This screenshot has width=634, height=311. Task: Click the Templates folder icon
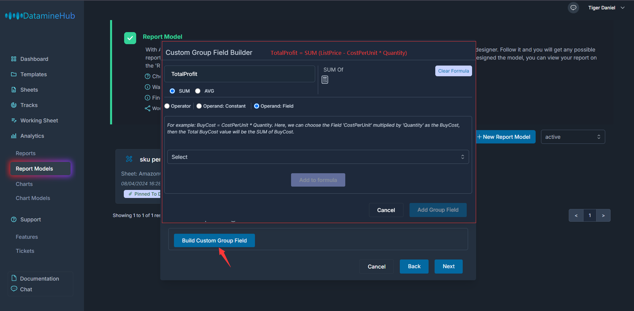(14, 74)
